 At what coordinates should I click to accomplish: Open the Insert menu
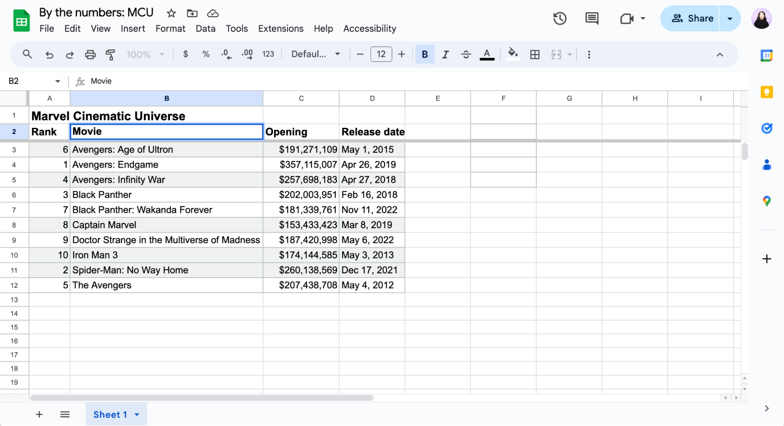coord(133,29)
